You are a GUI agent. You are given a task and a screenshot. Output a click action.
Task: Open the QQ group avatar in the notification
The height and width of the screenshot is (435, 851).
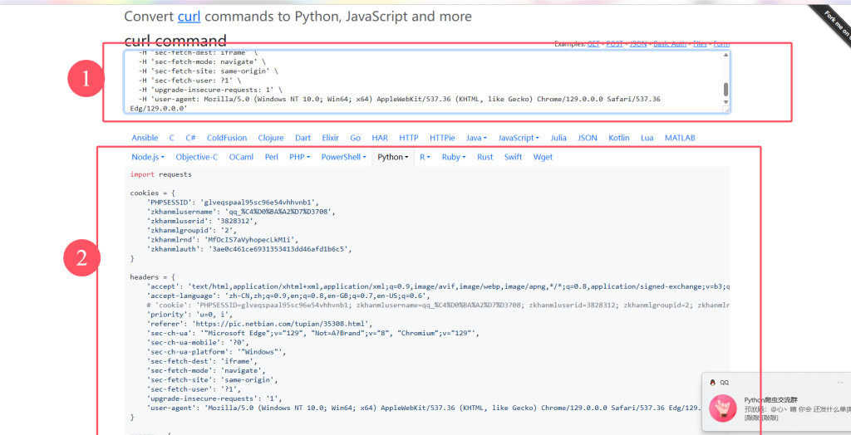[x=721, y=408]
